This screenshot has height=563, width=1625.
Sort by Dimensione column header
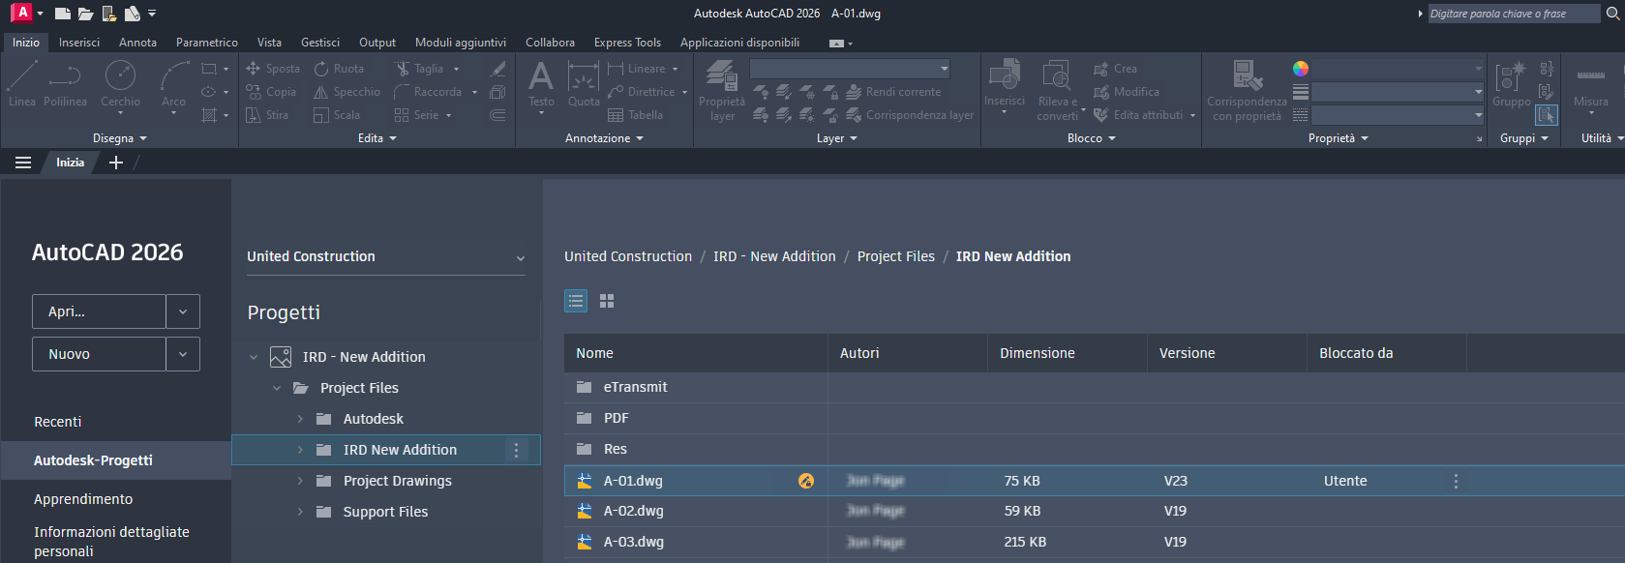point(1038,353)
